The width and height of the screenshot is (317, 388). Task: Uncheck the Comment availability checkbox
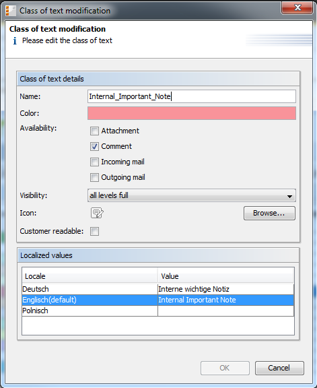pos(94,146)
